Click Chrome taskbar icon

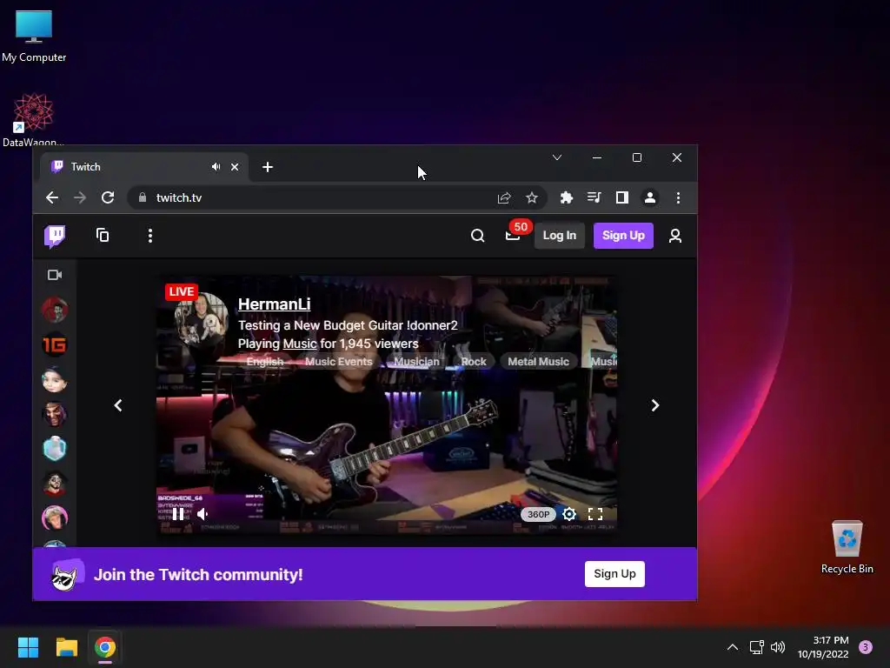[x=105, y=647]
